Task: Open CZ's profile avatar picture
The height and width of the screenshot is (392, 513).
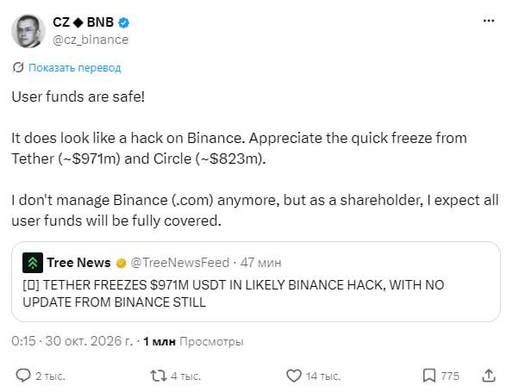Action: click(x=28, y=31)
